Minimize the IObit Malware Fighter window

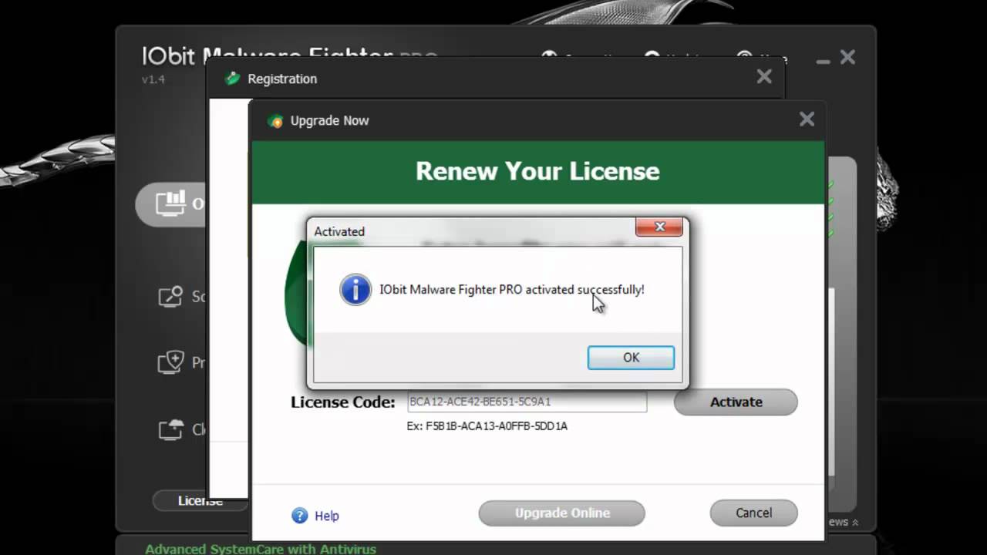824,60
